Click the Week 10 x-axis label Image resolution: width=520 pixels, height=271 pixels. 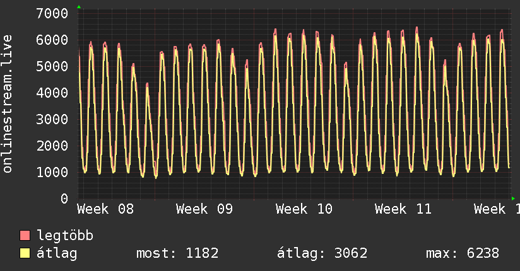tap(304, 209)
